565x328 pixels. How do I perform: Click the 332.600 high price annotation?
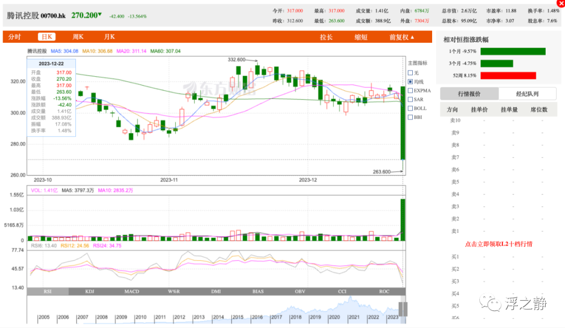pos(236,60)
